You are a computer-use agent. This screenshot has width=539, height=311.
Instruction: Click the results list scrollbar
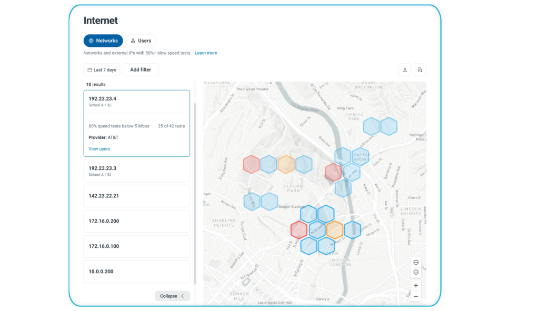pos(195,193)
